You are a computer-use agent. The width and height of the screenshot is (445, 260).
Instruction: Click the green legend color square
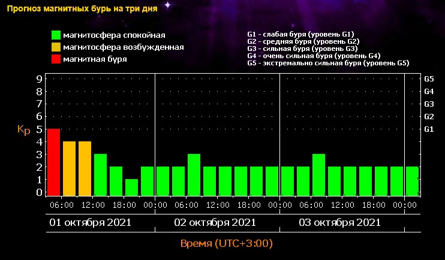tap(55, 35)
